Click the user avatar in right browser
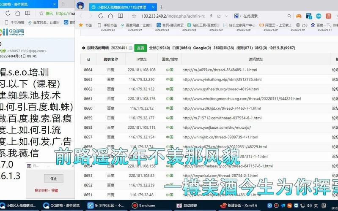Viewport: 338px width, 211px height. tap(80, 5)
